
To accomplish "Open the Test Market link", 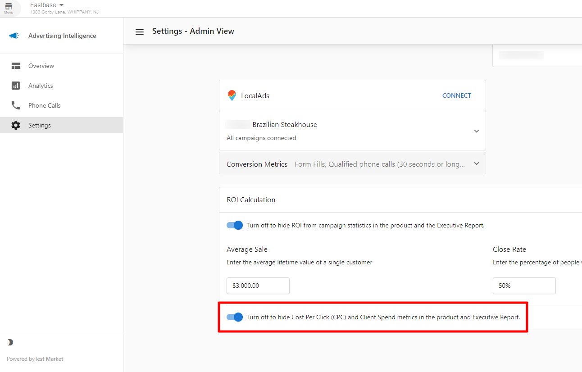I will (x=49, y=359).
